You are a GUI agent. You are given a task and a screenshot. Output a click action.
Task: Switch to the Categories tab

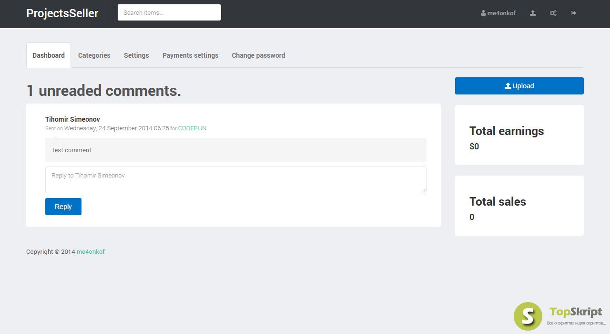pyautogui.click(x=94, y=55)
